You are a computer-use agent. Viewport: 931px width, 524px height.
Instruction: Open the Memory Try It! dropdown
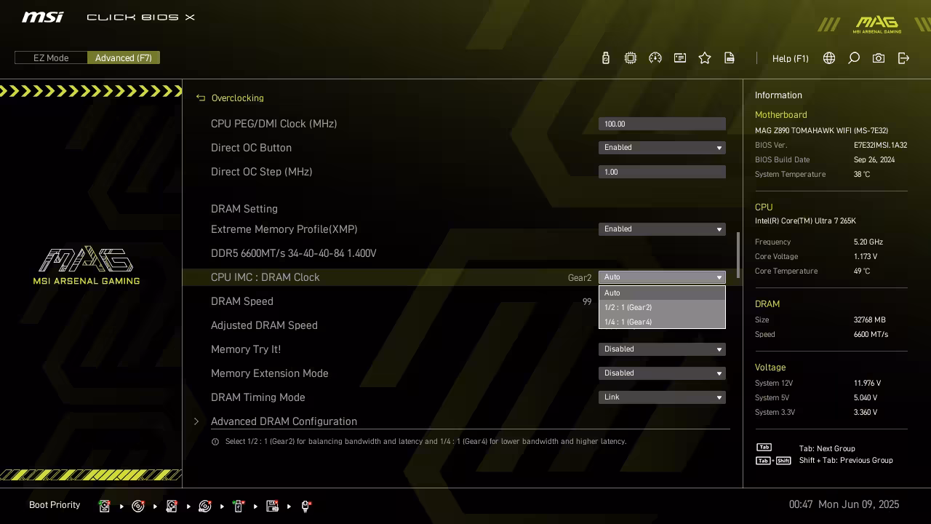(x=662, y=349)
